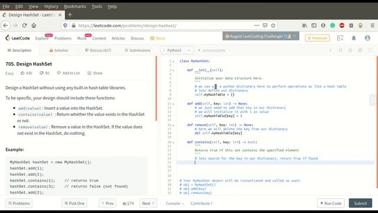Show the browser sidebar
The width and height of the screenshot is (378, 213).
tap(314, 25)
